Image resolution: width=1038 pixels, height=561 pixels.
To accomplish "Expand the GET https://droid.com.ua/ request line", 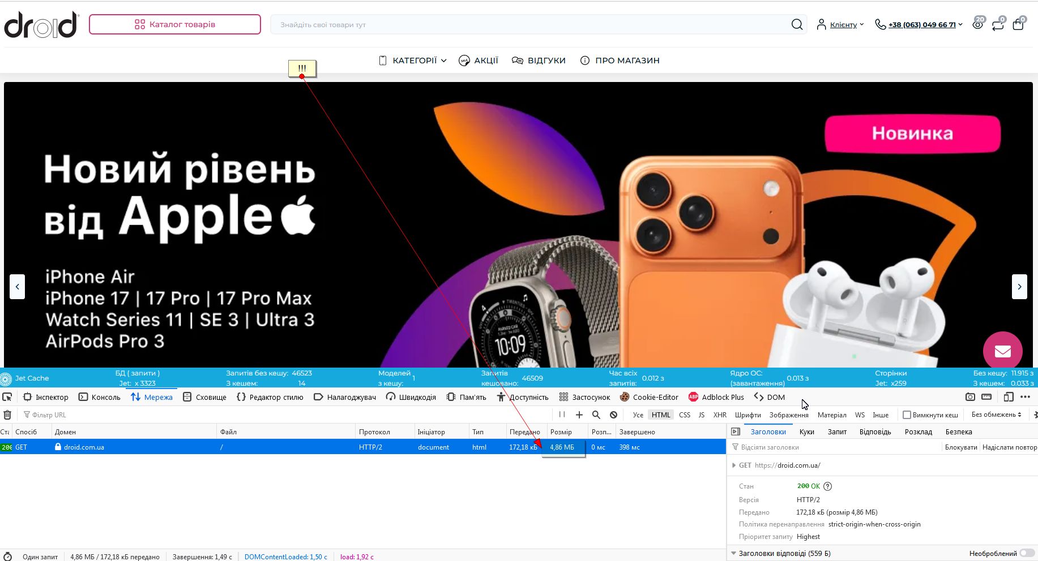I will [734, 465].
